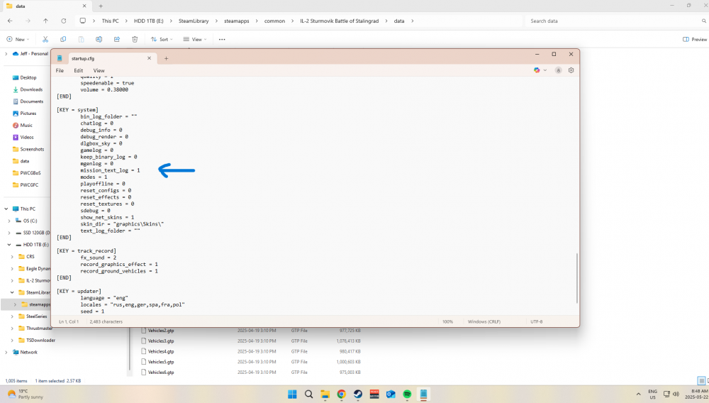Click the volume icon in system tray
The image size is (709, 403).
pos(676,394)
